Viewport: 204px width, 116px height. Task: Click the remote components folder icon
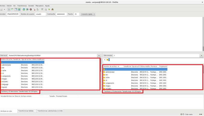(104, 83)
